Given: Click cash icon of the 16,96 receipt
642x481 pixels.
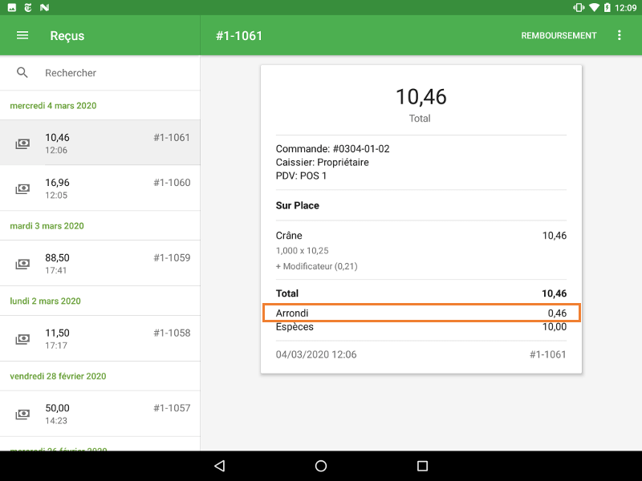Looking at the screenshot, I should [22, 189].
